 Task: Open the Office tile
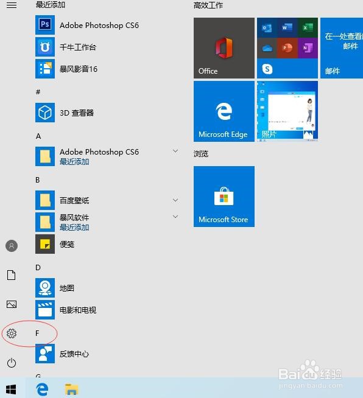224,48
